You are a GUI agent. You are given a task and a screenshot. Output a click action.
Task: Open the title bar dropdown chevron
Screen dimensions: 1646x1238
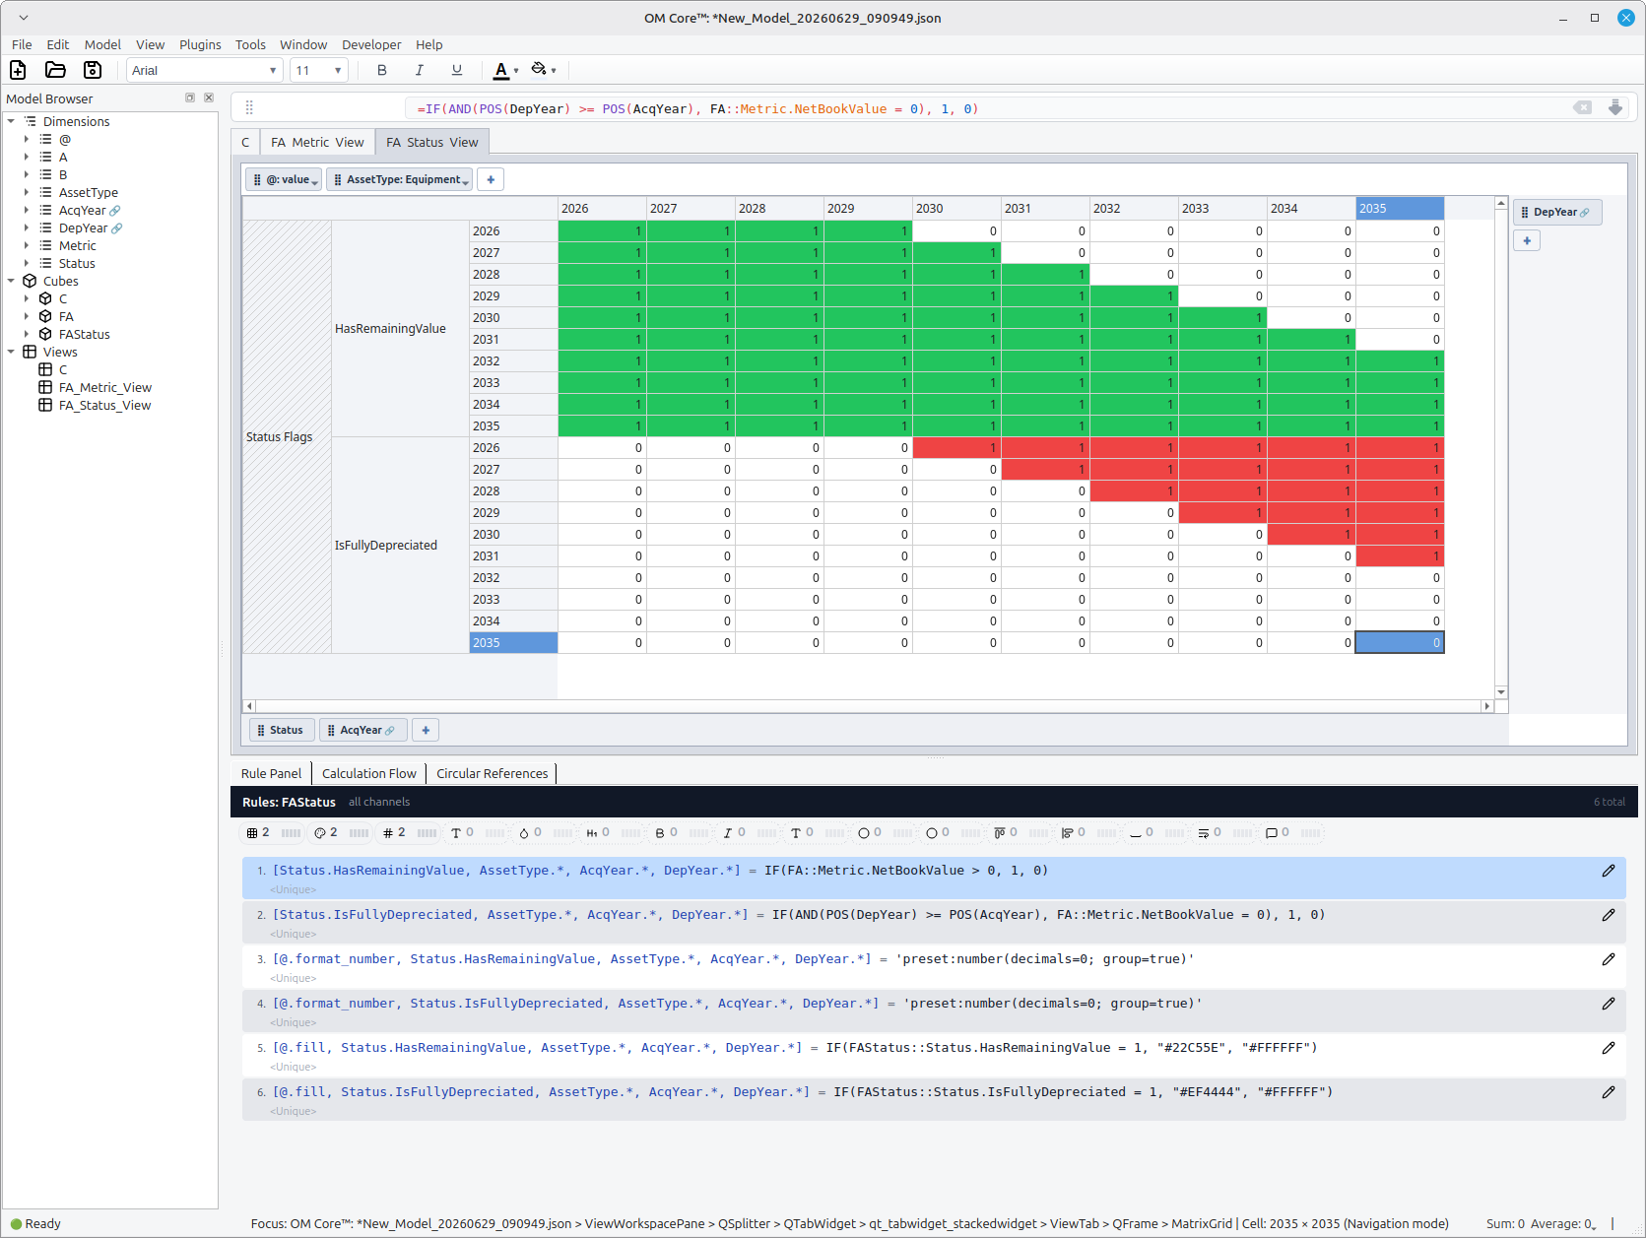pyautogui.click(x=24, y=18)
